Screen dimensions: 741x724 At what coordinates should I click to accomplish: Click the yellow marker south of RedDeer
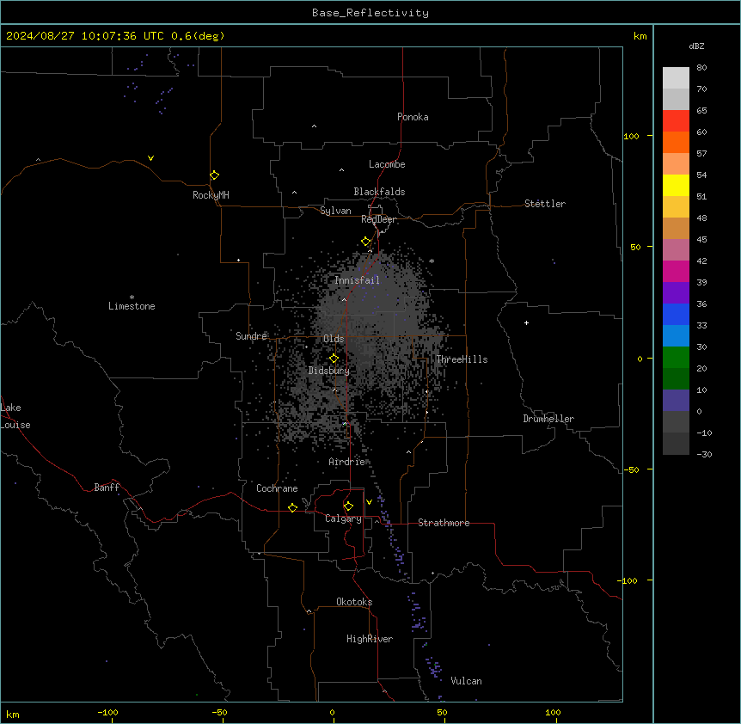click(366, 242)
